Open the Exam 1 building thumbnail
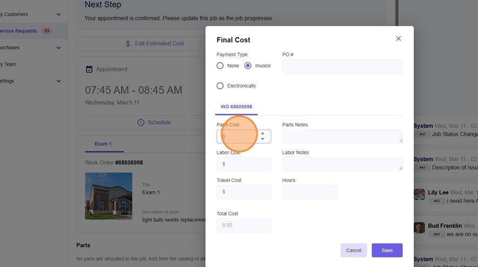The image size is (478, 267). click(108, 196)
